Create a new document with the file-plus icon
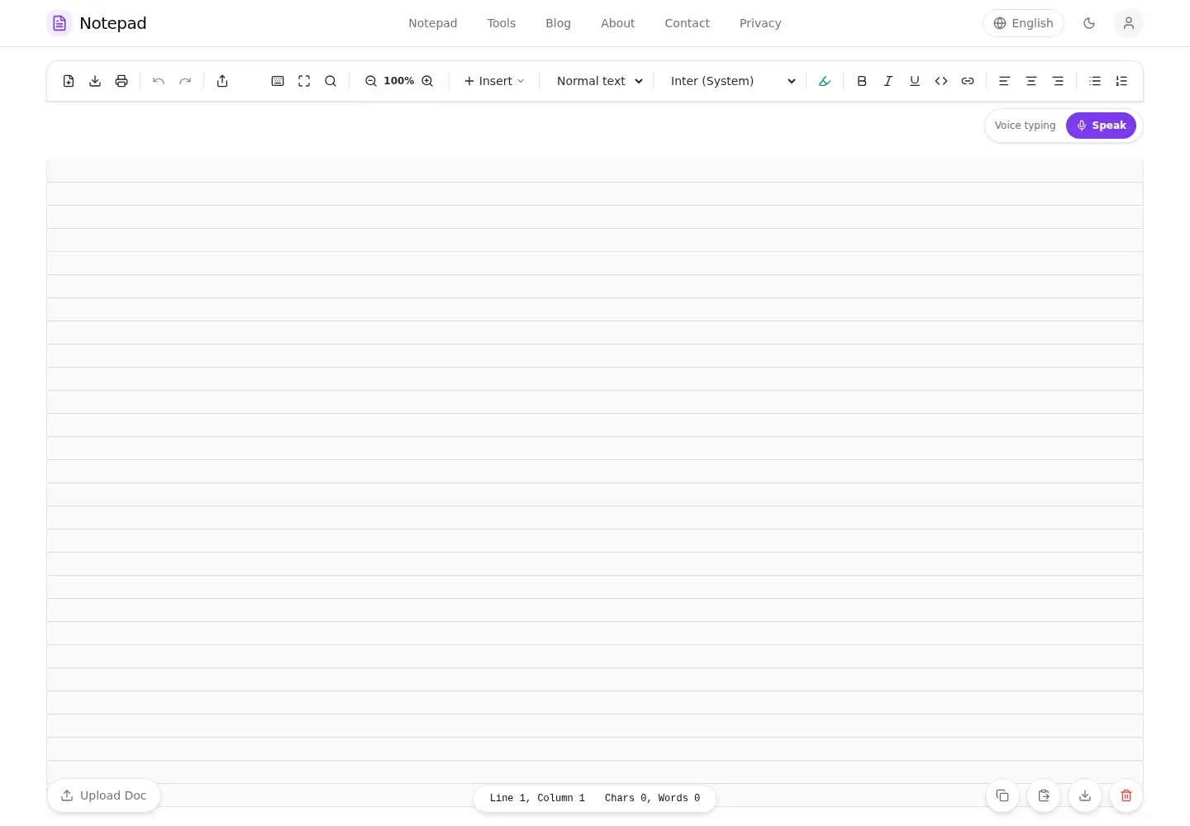This screenshot has height=826, width=1190. pos(69,81)
